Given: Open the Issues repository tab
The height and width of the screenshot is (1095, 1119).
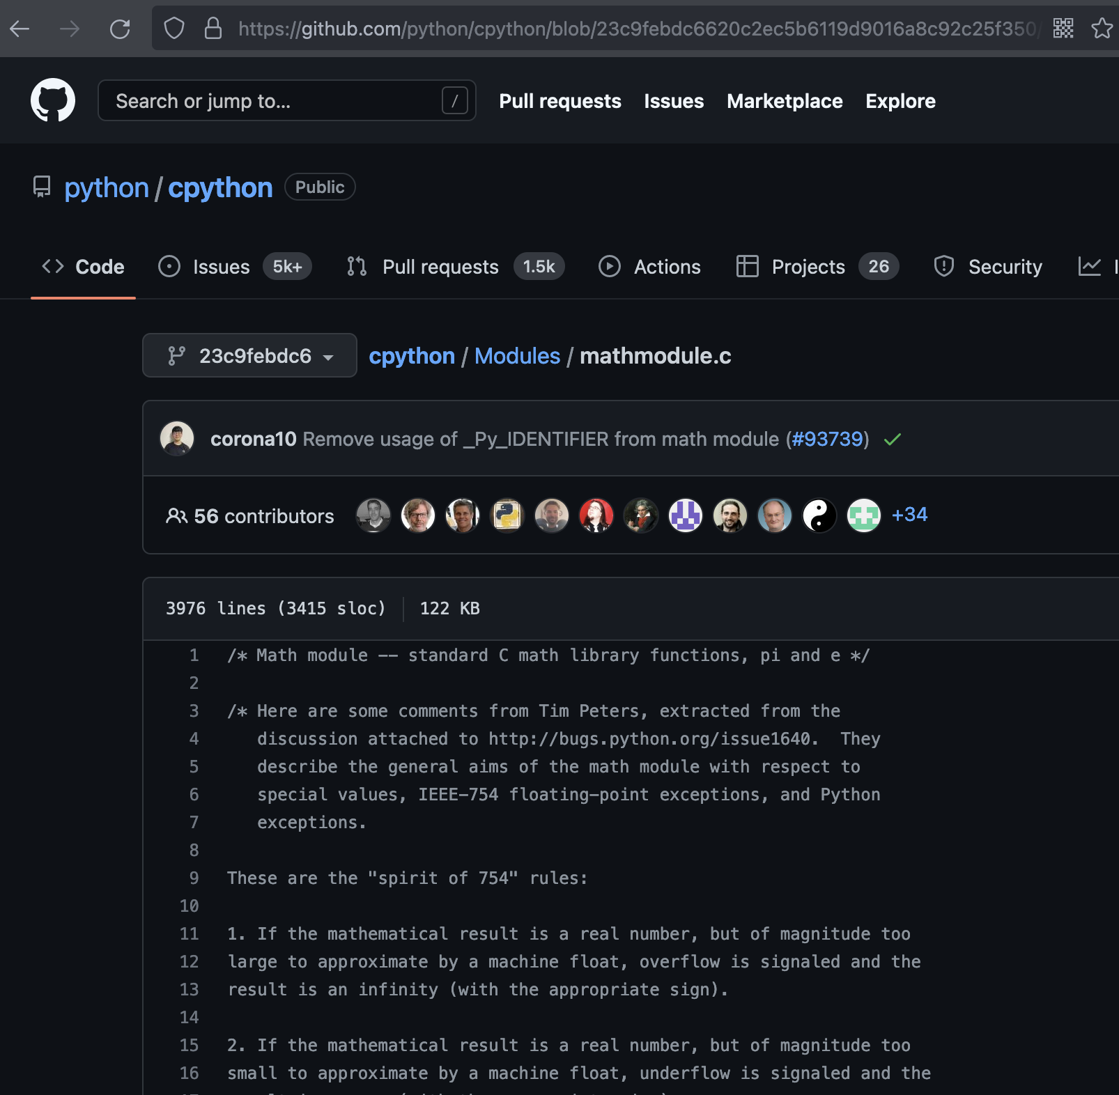Looking at the screenshot, I should click(235, 267).
